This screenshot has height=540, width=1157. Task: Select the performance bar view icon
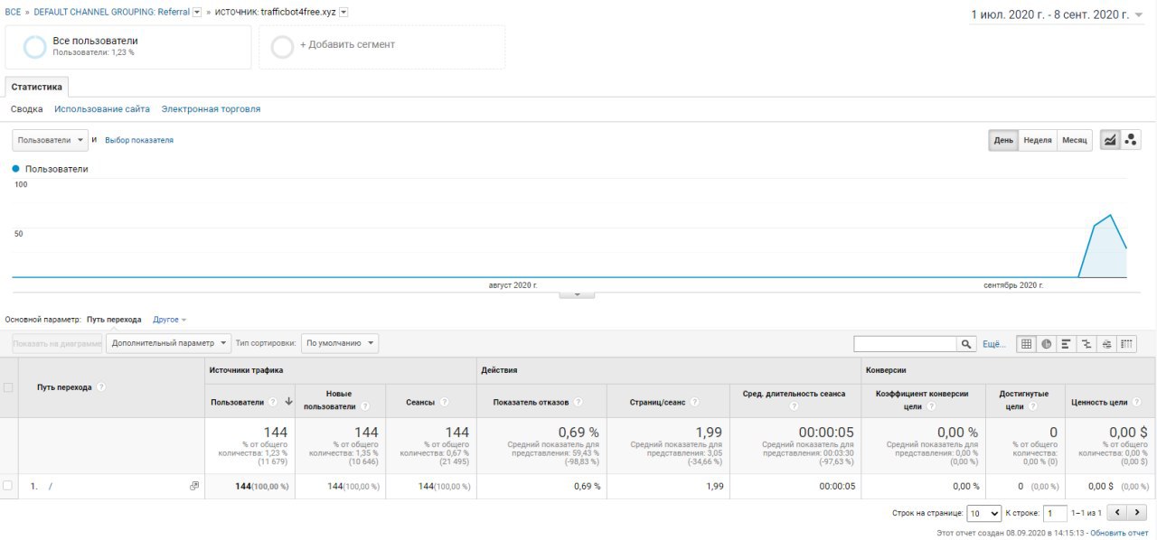[1066, 344]
